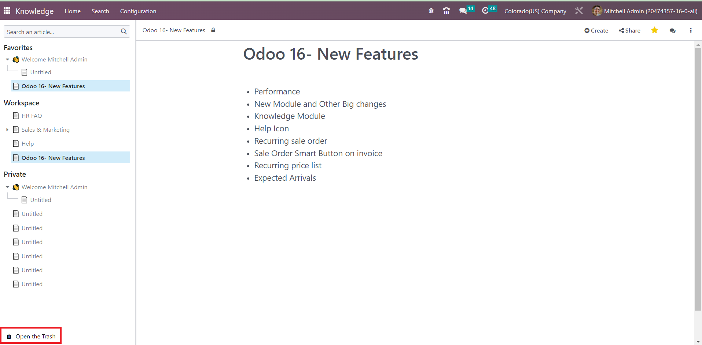
Task: Click New Module and Other Big changes
Action: point(320,104)
